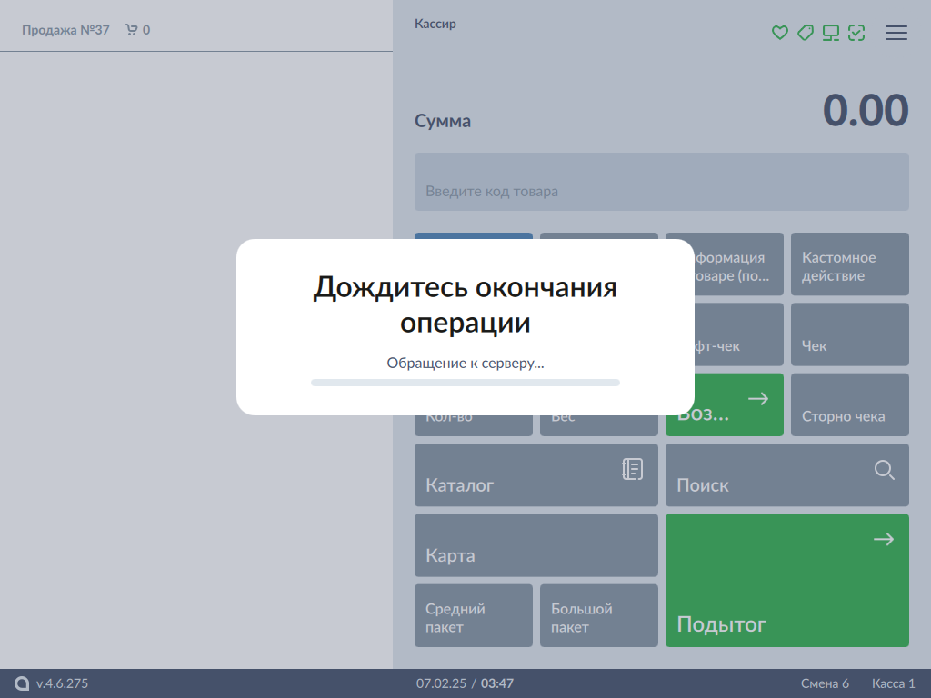Click the logo icon beside version number
The height and width of the screenshot is (698, 931).
click(22, 683)
